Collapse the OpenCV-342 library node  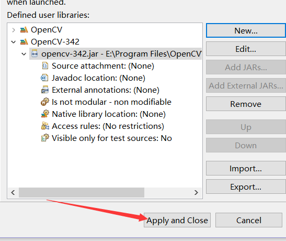(x=13, y=42)
